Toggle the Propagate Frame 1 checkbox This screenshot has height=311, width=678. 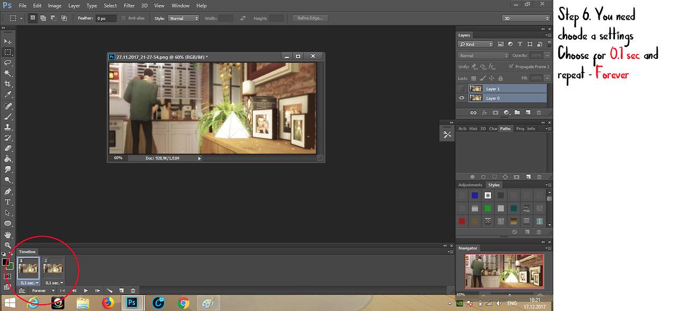(511, 67)
